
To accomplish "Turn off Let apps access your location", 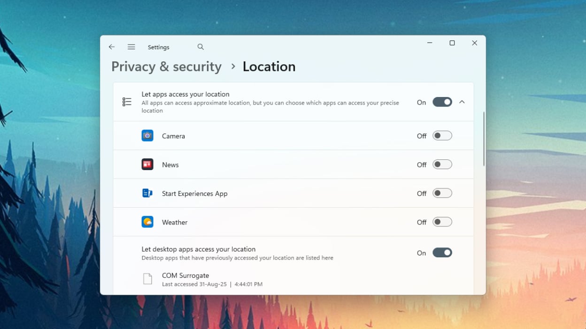I will click(442, 102).
